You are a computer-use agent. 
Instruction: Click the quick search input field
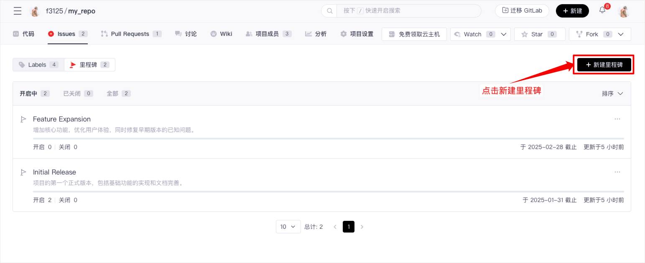408,11
